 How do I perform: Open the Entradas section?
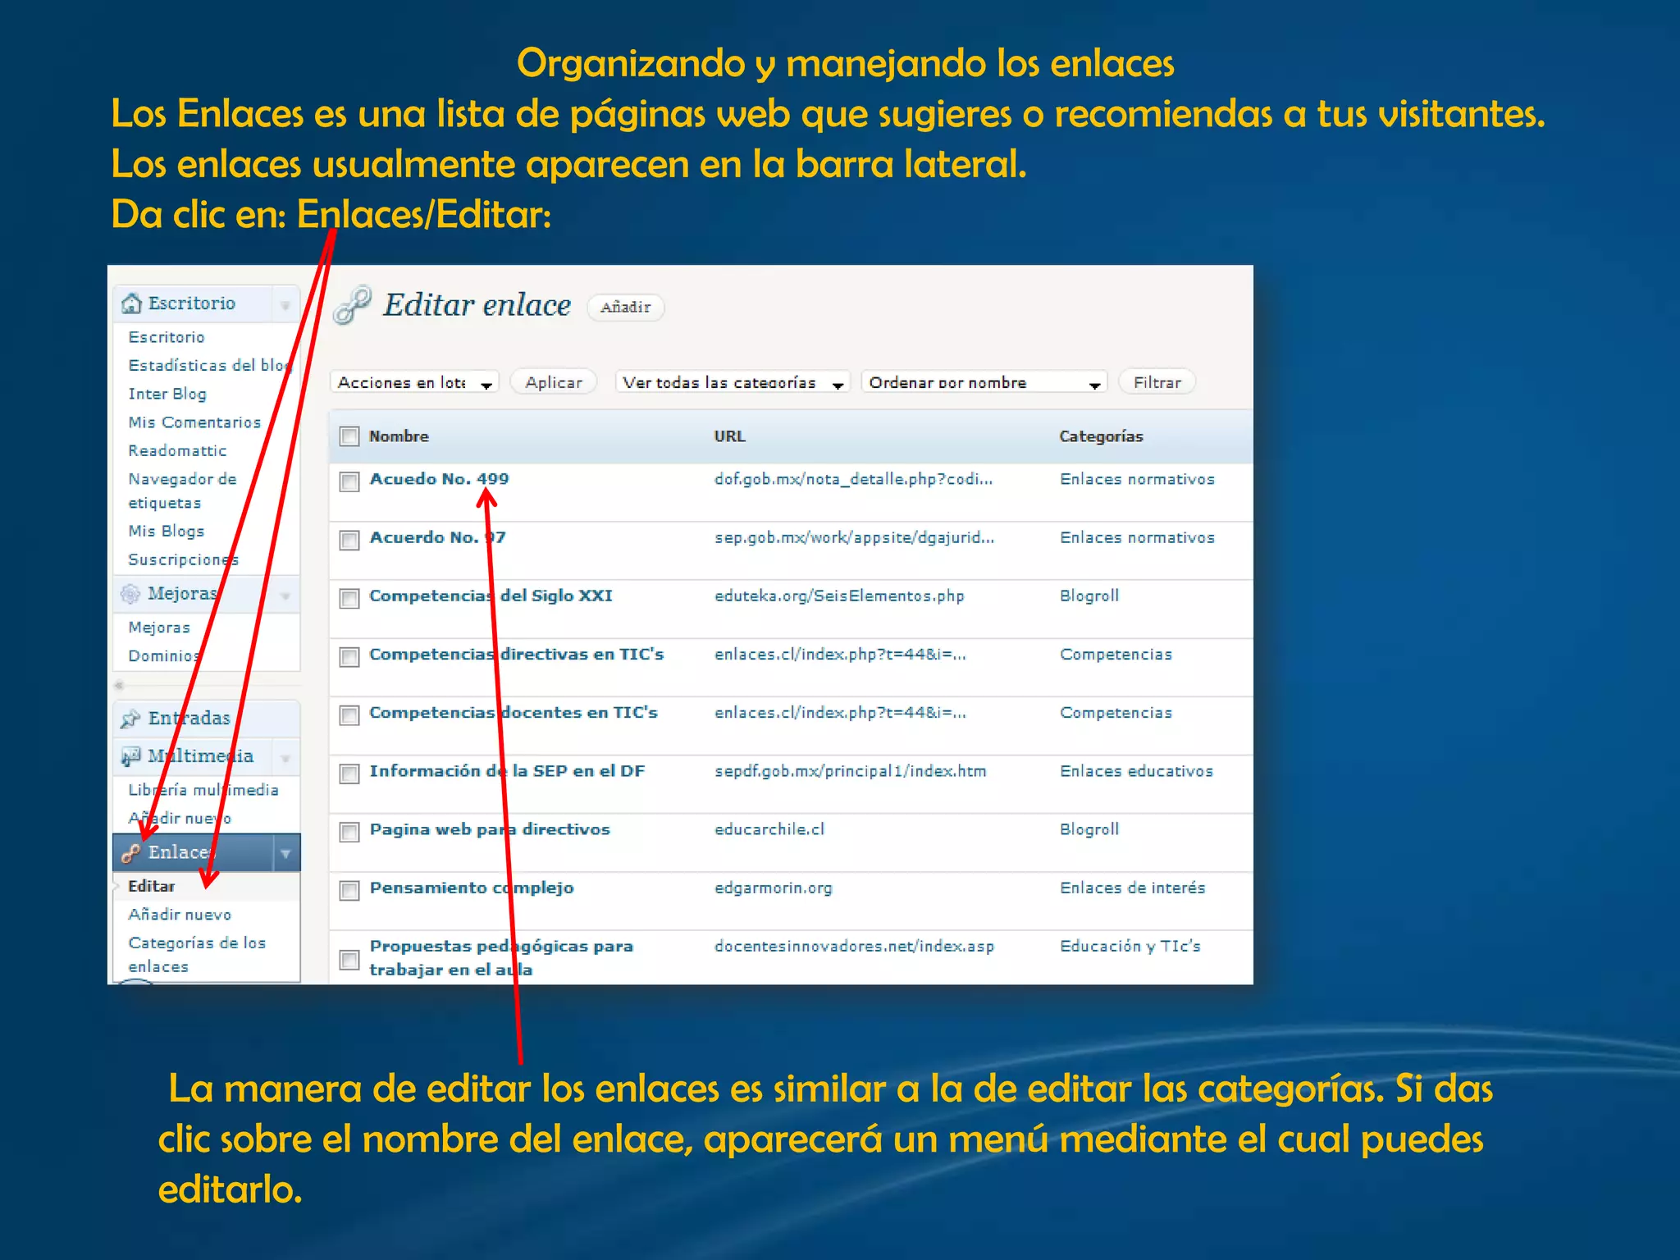pos(189,719)
